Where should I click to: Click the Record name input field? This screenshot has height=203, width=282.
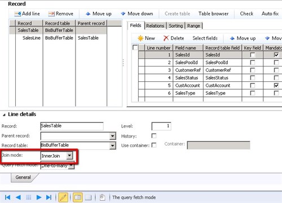pos(72,126)
